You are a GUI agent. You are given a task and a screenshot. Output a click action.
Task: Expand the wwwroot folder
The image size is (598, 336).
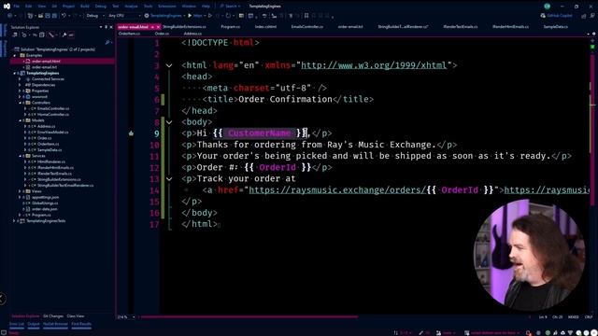coord(20,97)
